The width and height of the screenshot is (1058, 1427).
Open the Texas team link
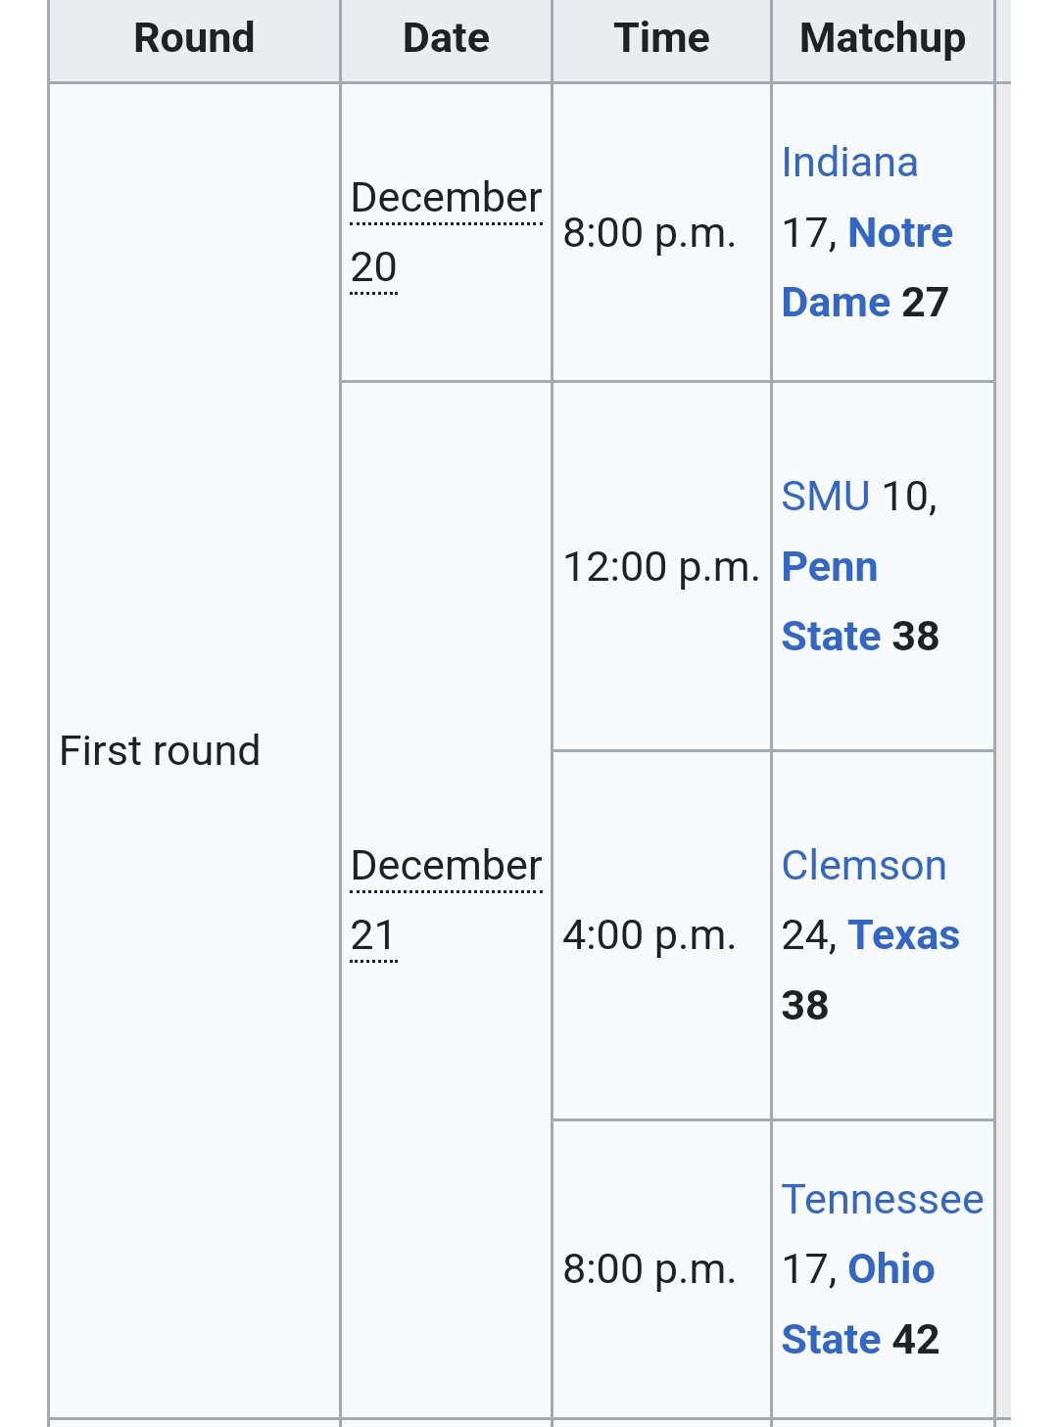click(x=903, y=935)
